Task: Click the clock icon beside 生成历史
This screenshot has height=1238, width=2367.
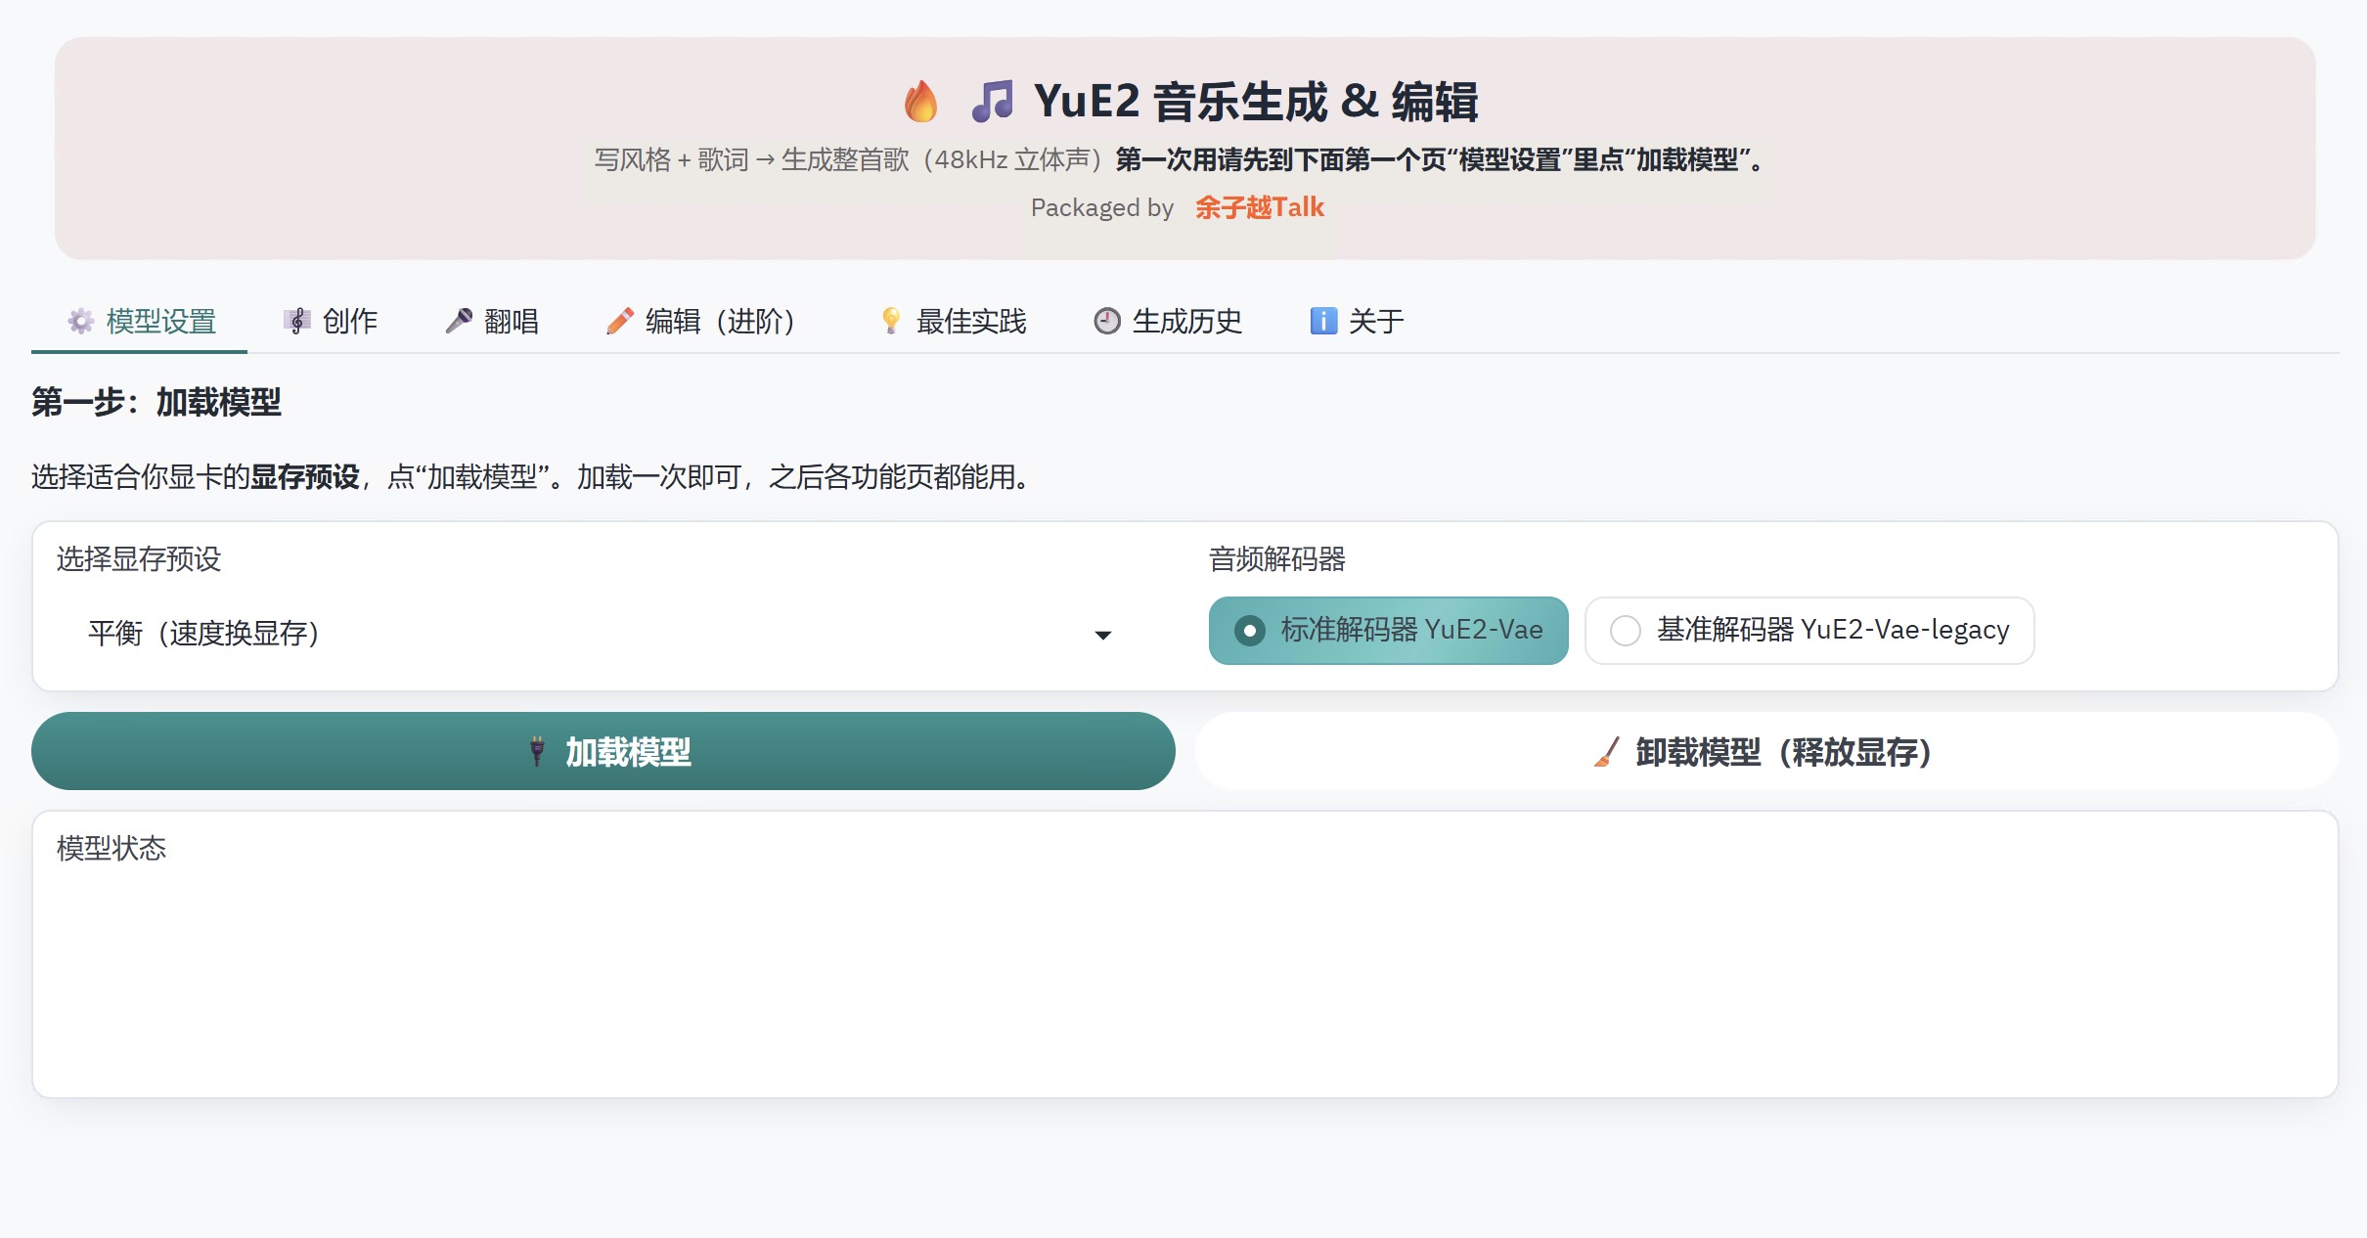Action: click(1107, 321)
